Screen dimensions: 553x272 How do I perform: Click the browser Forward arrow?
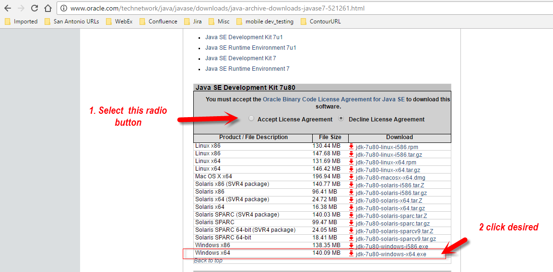coord(21,8)
